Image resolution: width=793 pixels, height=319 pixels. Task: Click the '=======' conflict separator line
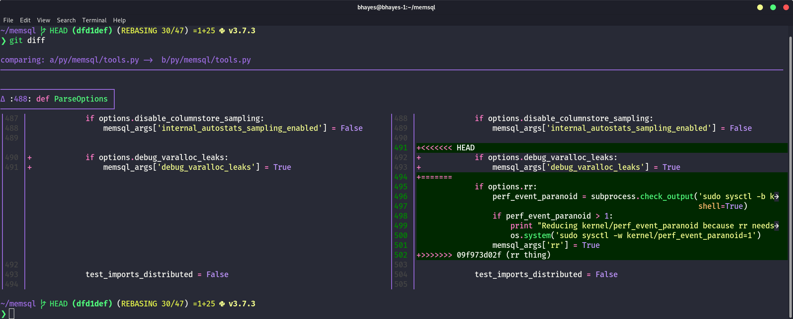click(434, 177)
